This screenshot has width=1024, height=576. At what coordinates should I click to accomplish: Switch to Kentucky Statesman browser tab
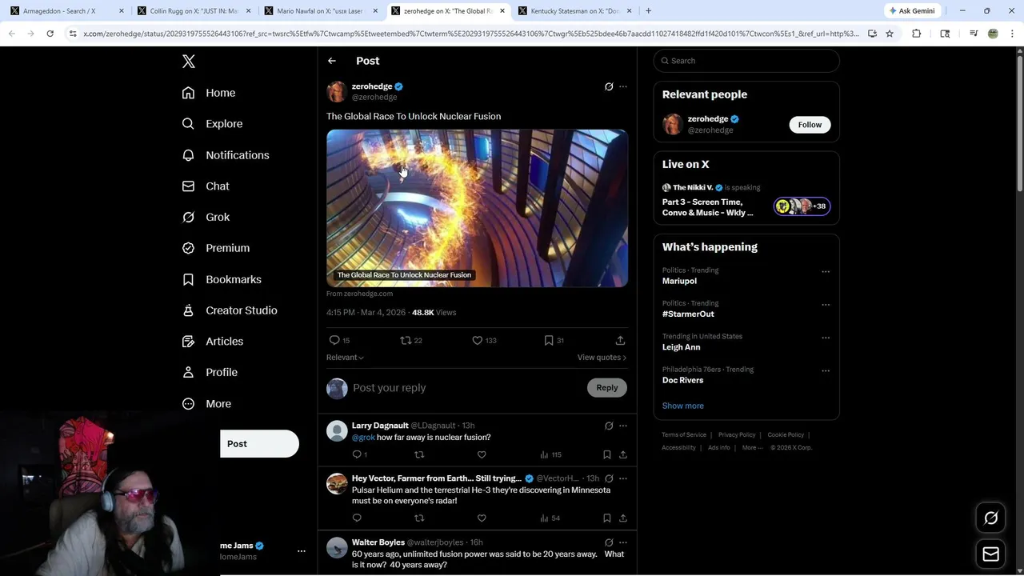[x=574, y=11]
